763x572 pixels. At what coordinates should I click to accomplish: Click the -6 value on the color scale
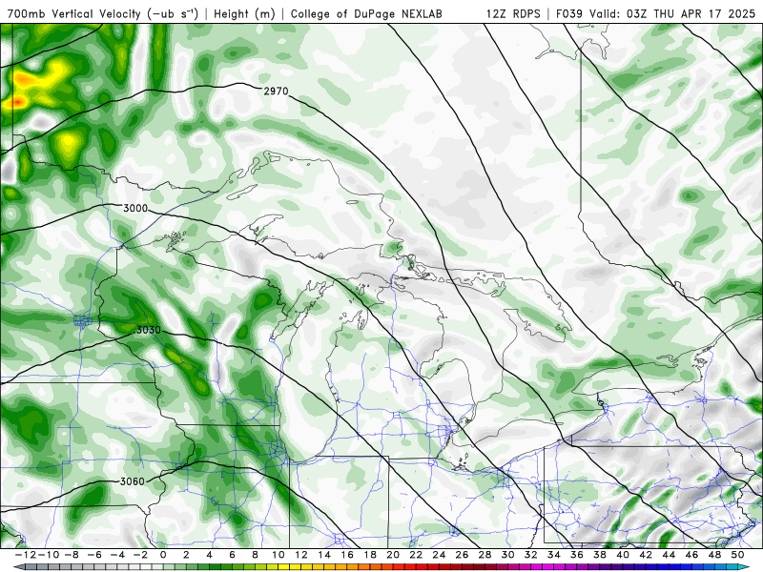tap(94, 555)
